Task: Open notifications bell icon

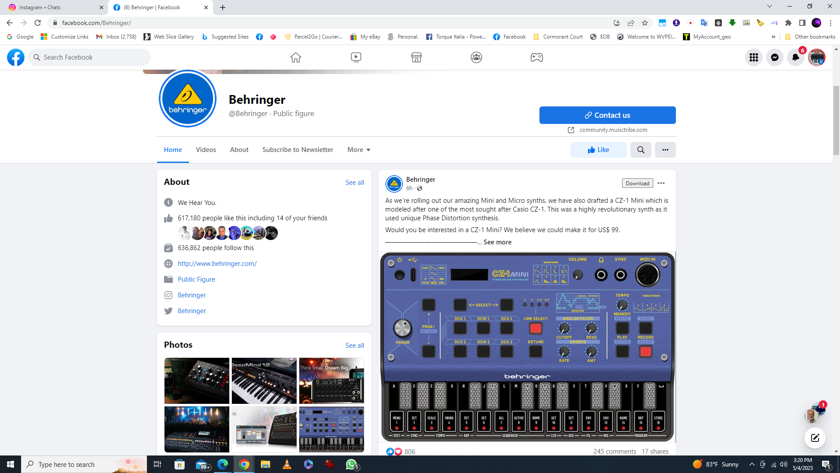Action: 795,57
